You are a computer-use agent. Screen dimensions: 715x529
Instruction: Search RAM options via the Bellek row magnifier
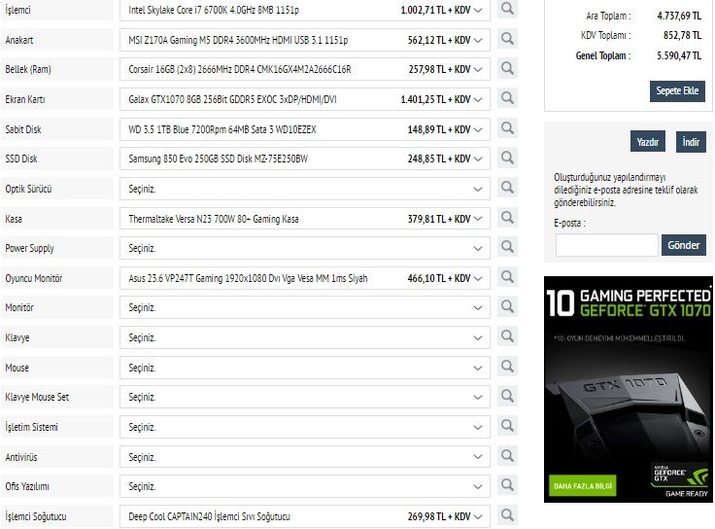click(x=507, y=68)
